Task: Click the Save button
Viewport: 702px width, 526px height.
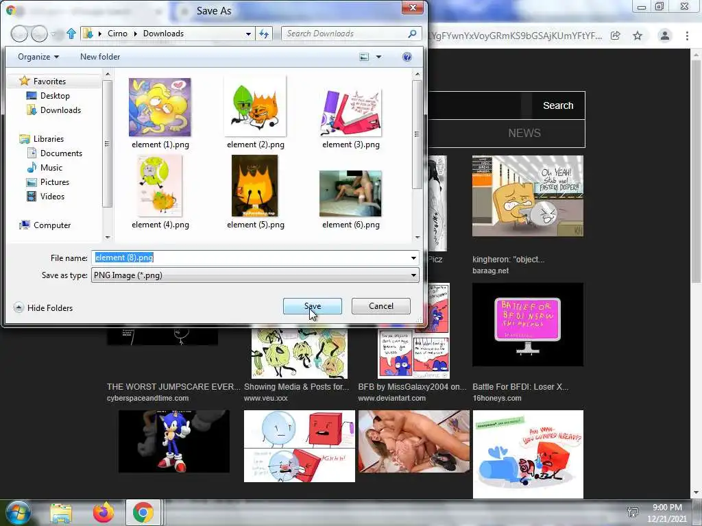Action: point(313,306)
